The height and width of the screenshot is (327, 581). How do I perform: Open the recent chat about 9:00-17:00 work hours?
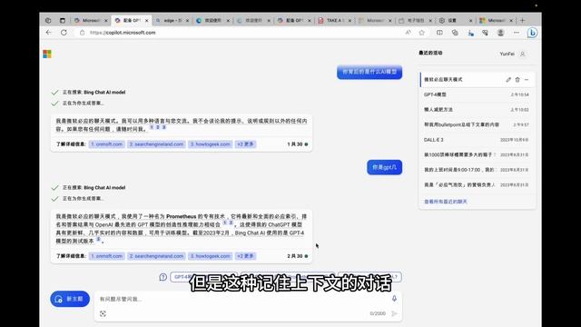coord(477,170)
